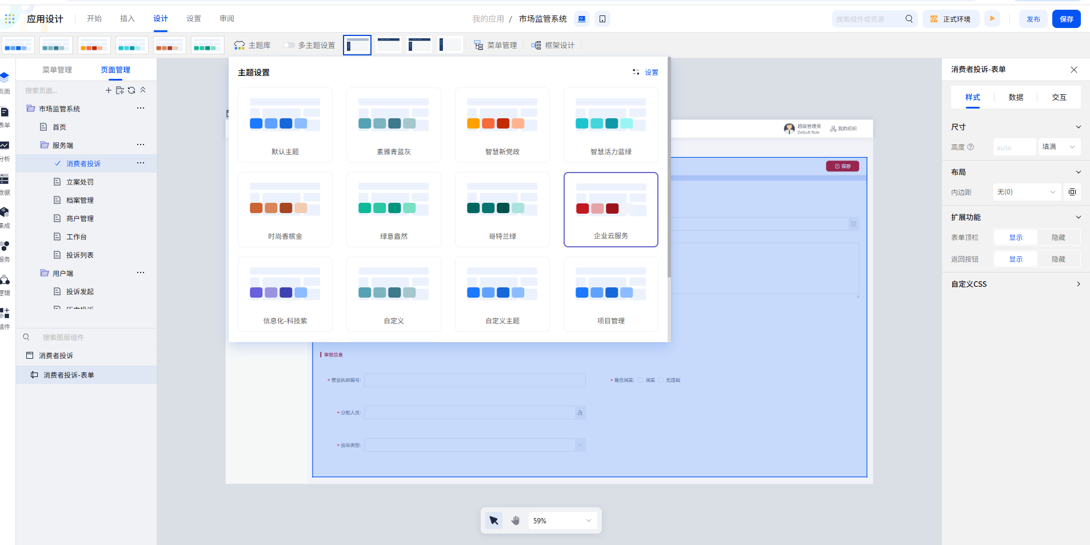Toggle the 多主题设置 switch
The image size is (1090, 545).
[x=289, y=45]
